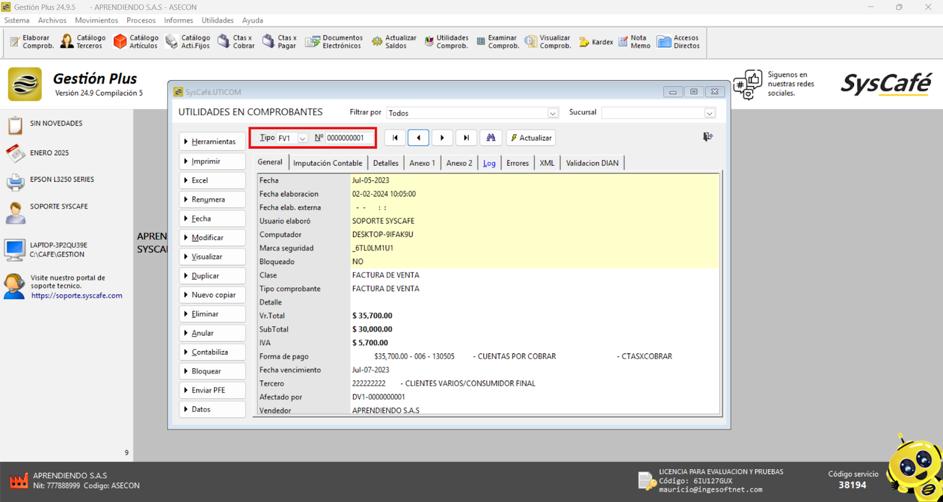Open Documentos Electrónicos
The image size is (943, 502).
point(334,42)
